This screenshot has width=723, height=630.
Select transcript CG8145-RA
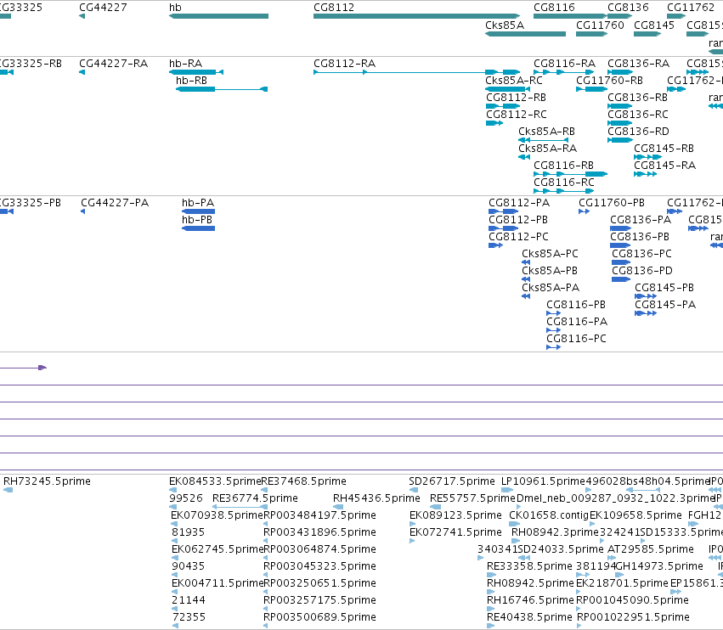tap(665, 166)
